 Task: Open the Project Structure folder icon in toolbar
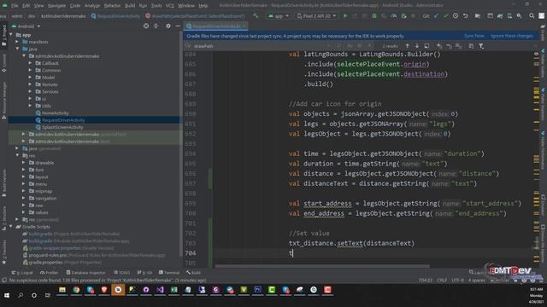pos(478,16)
